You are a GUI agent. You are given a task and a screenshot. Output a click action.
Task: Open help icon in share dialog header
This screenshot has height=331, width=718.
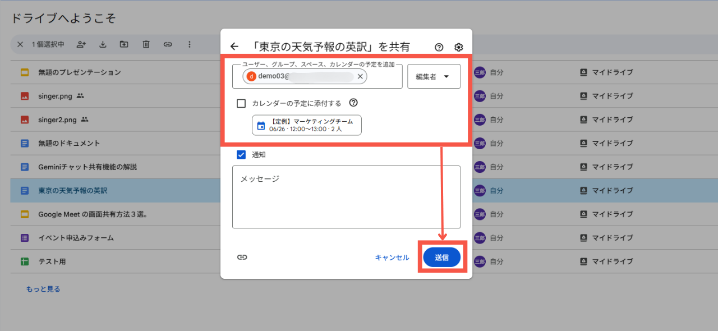click(x=439, y=47)
